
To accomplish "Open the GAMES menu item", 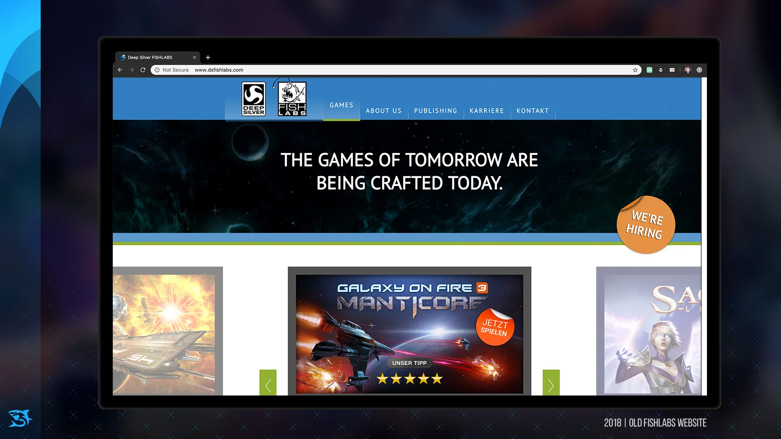I will click(341, 105).
